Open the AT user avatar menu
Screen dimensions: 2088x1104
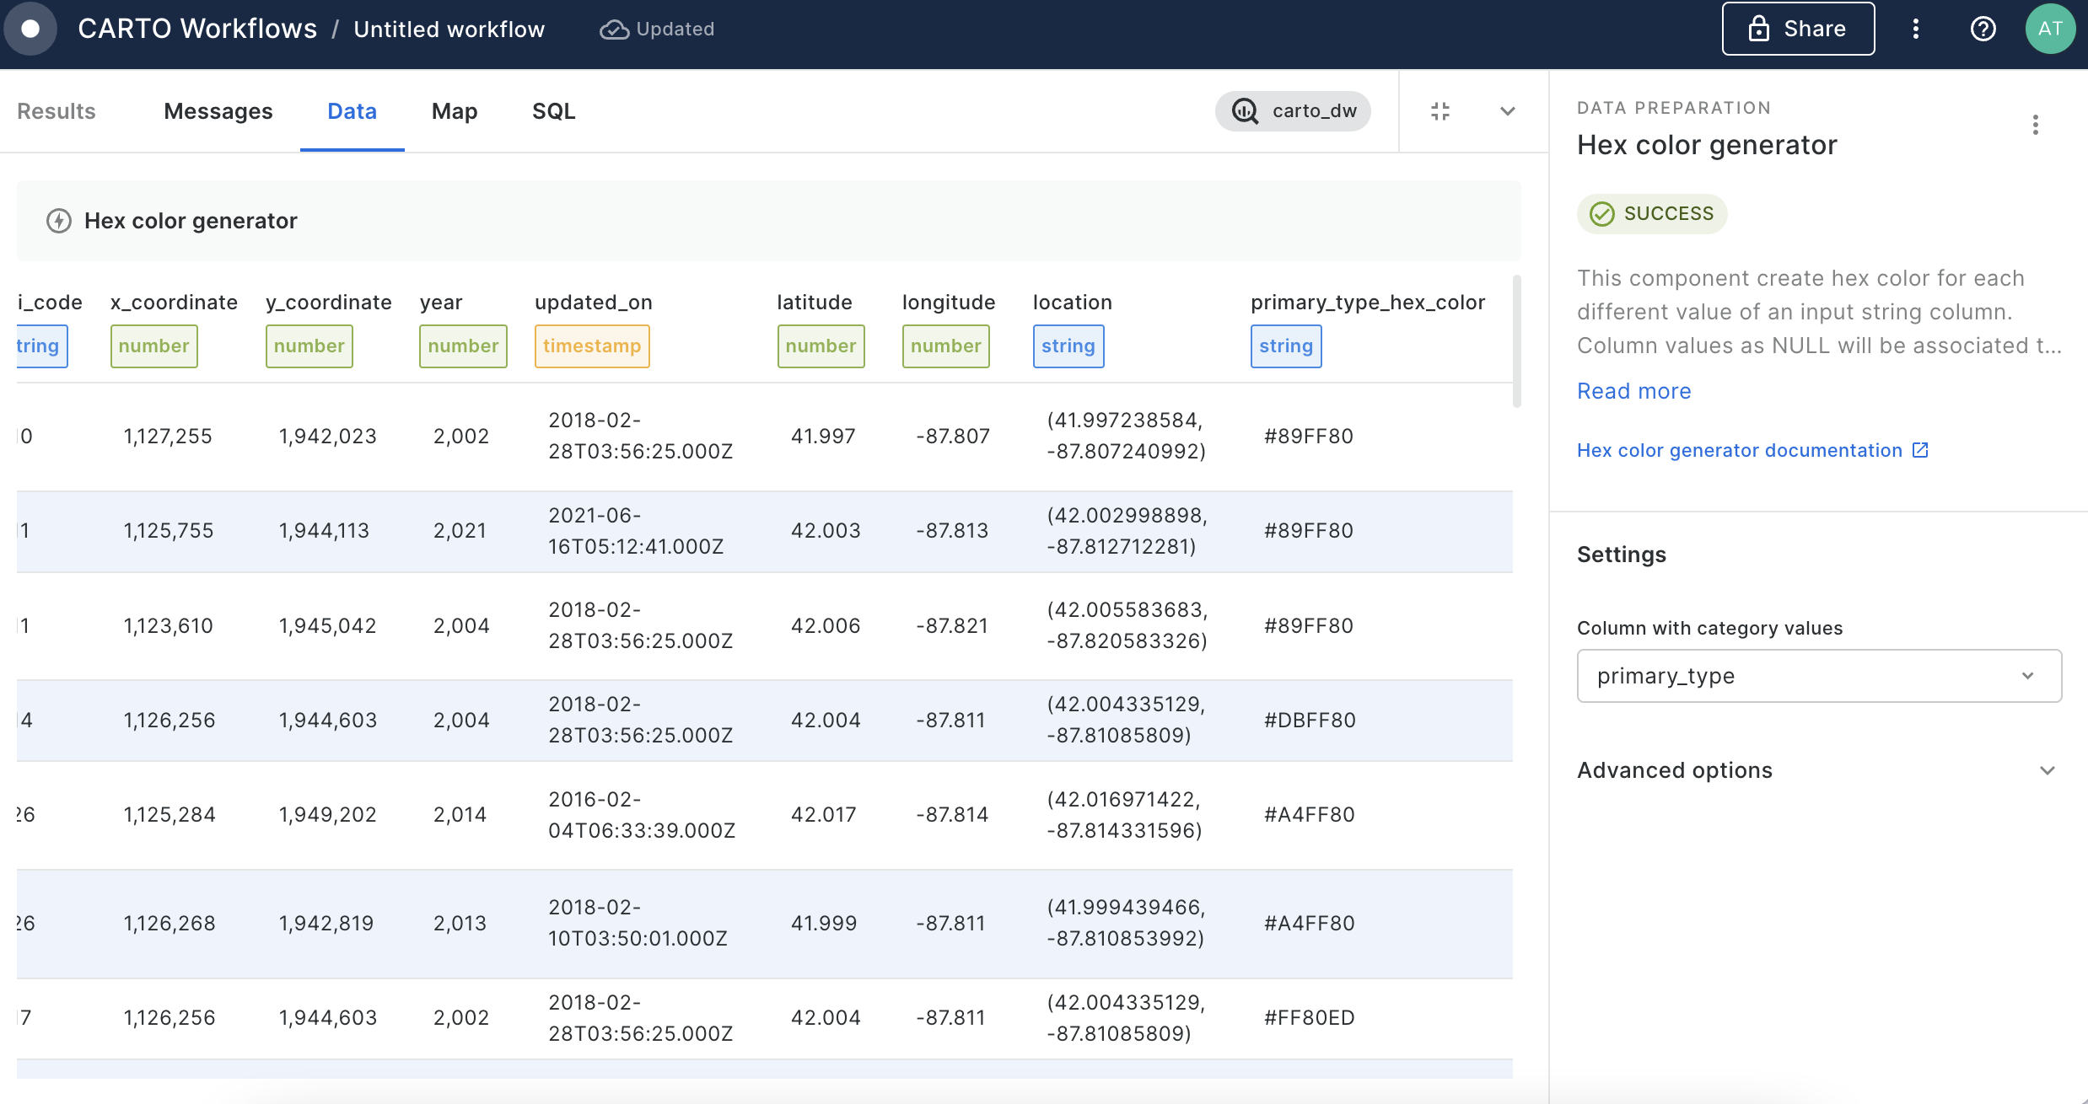(x=2050, y=29)
